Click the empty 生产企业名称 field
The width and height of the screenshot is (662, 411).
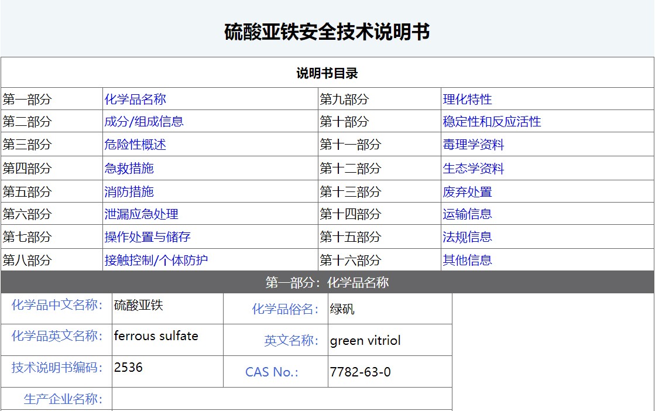(x=282, y=398)
